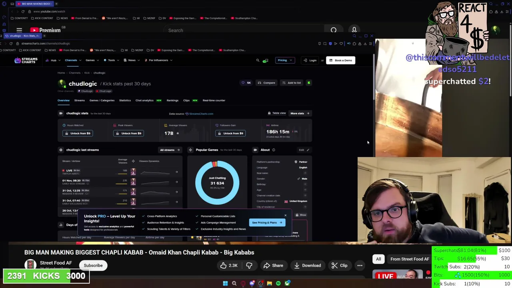Viewport: 512px width, 288px height.
Task: Open the video more actions menu
Action: [360, 266]
